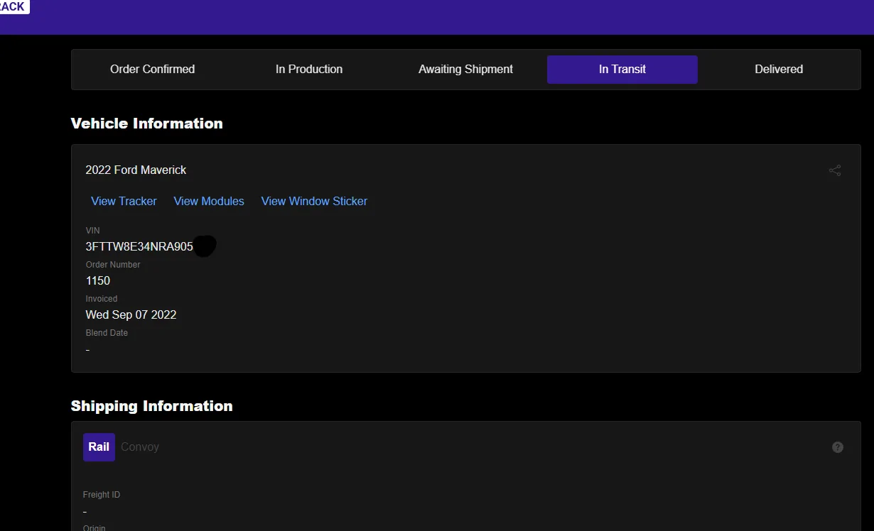Select the In Production status step

(309, 70)
